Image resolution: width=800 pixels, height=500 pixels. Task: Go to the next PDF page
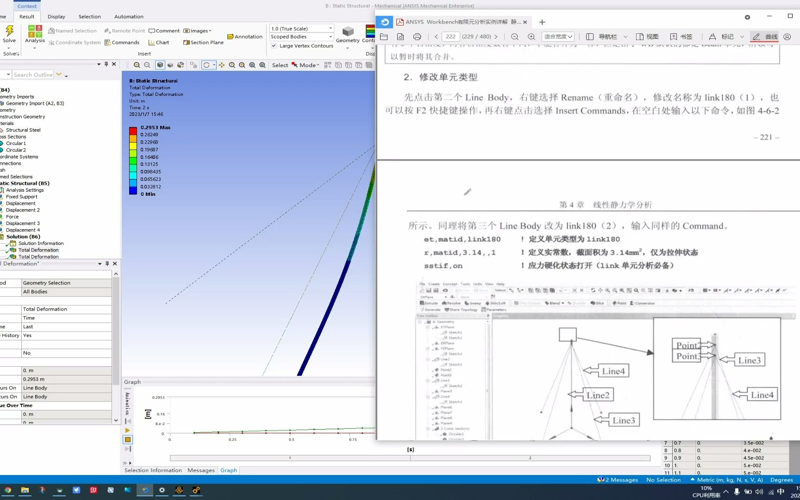click(496, 37)
